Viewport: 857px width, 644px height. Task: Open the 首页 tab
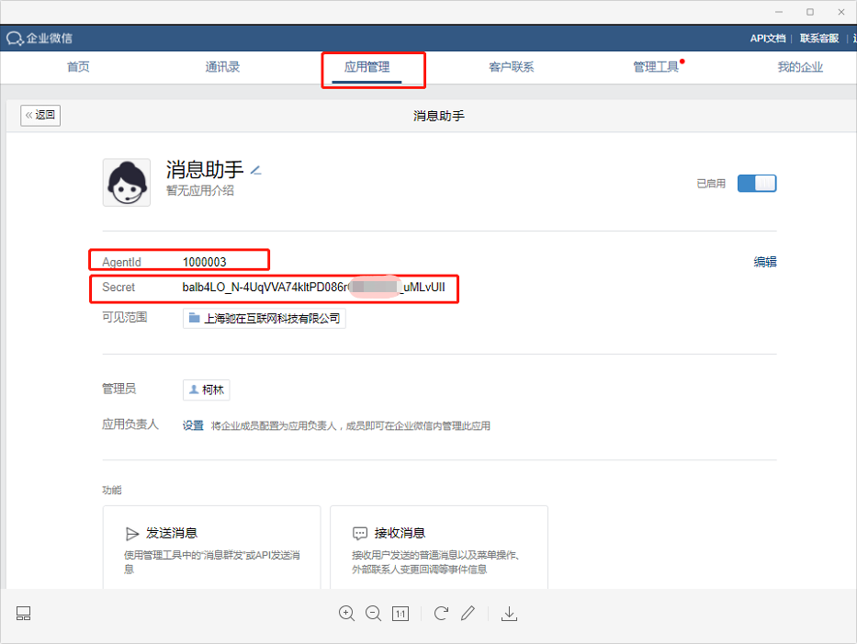point(78,67)
